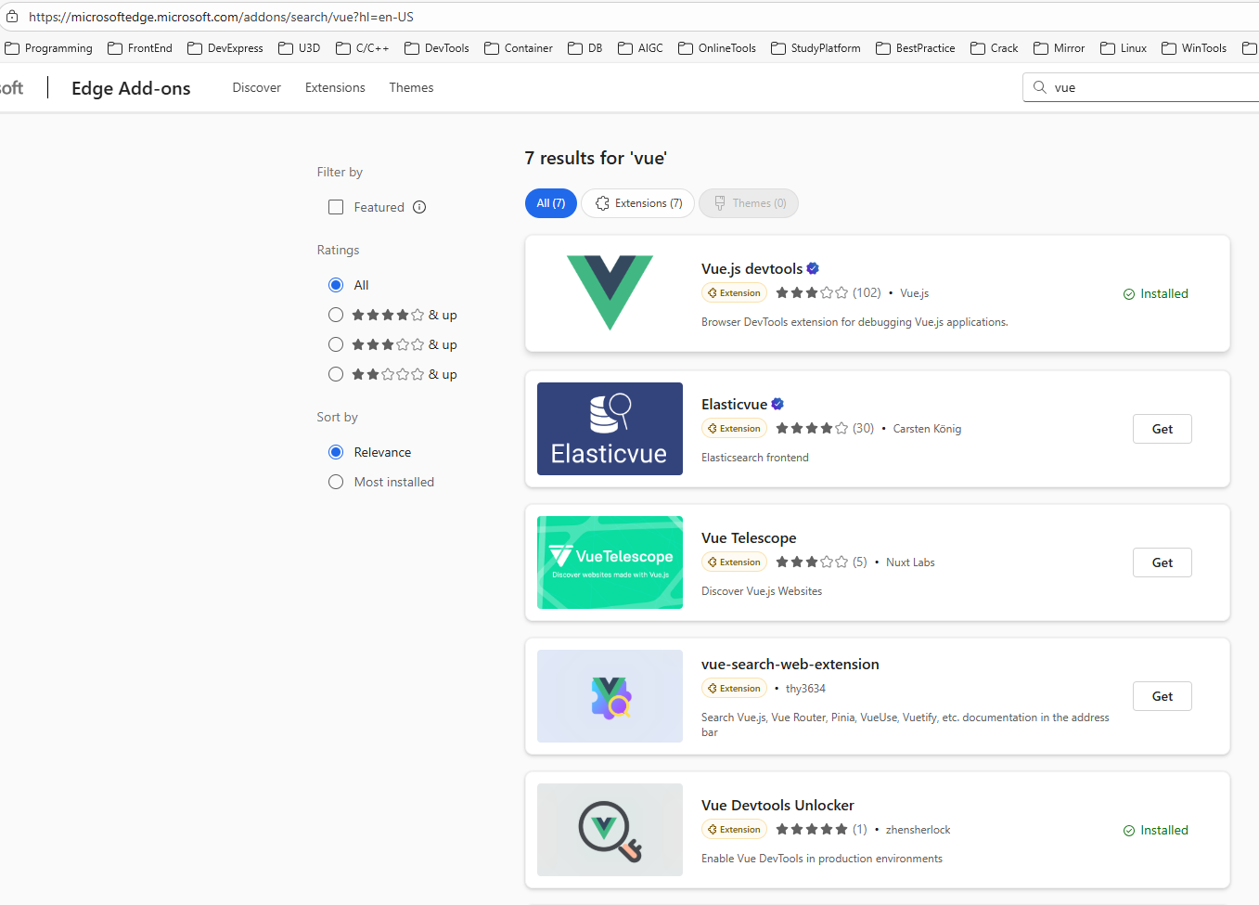Click the search magnifier icon

pyautogui.click(x=1040, y=87)
